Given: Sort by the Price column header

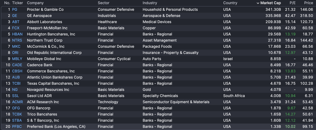Looking at the screenshot, I should (x=308, y=3).
